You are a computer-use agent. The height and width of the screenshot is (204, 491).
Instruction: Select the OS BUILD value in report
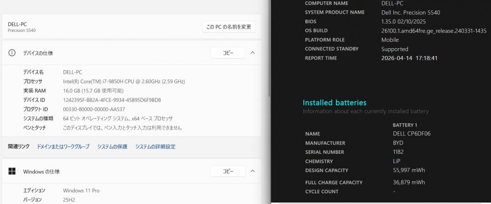[434, 30]
